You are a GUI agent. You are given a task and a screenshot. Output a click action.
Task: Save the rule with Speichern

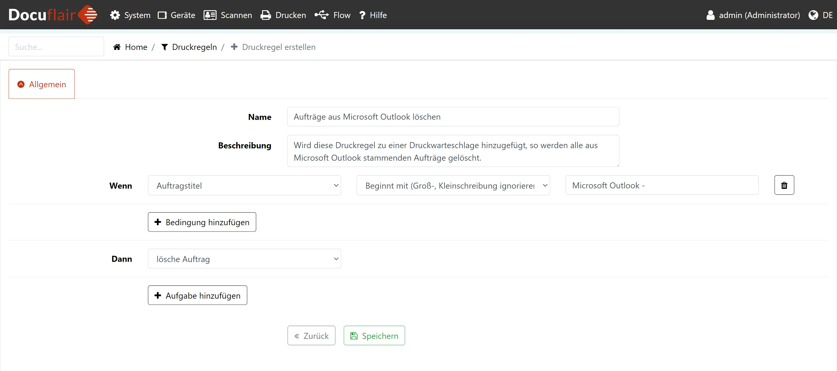pyautogui.click(x=374, y=336)
